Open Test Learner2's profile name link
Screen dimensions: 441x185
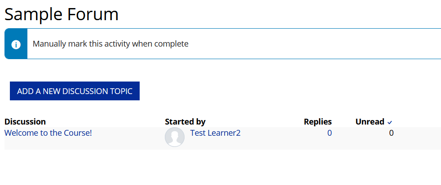(x=216, y=133)
